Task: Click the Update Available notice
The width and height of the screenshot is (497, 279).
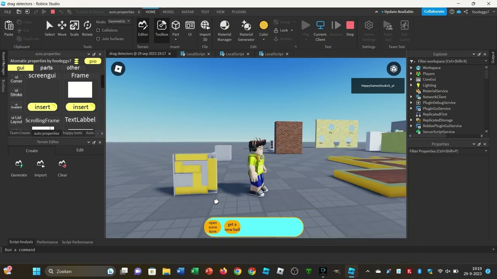Action: point(396,12)
